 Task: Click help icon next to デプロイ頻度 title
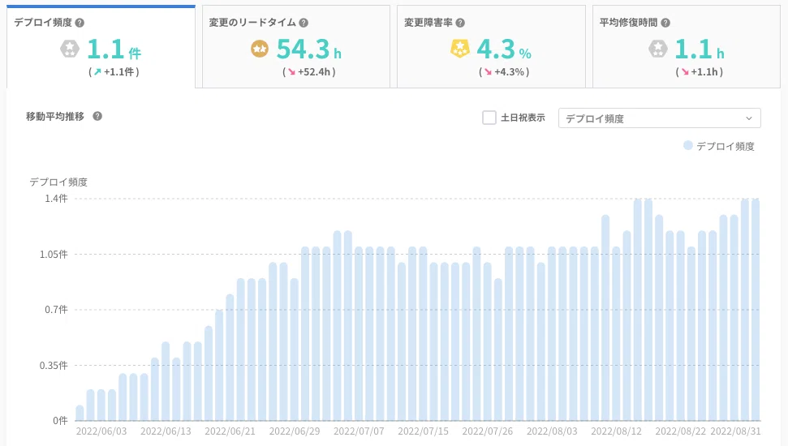(80, 23)
